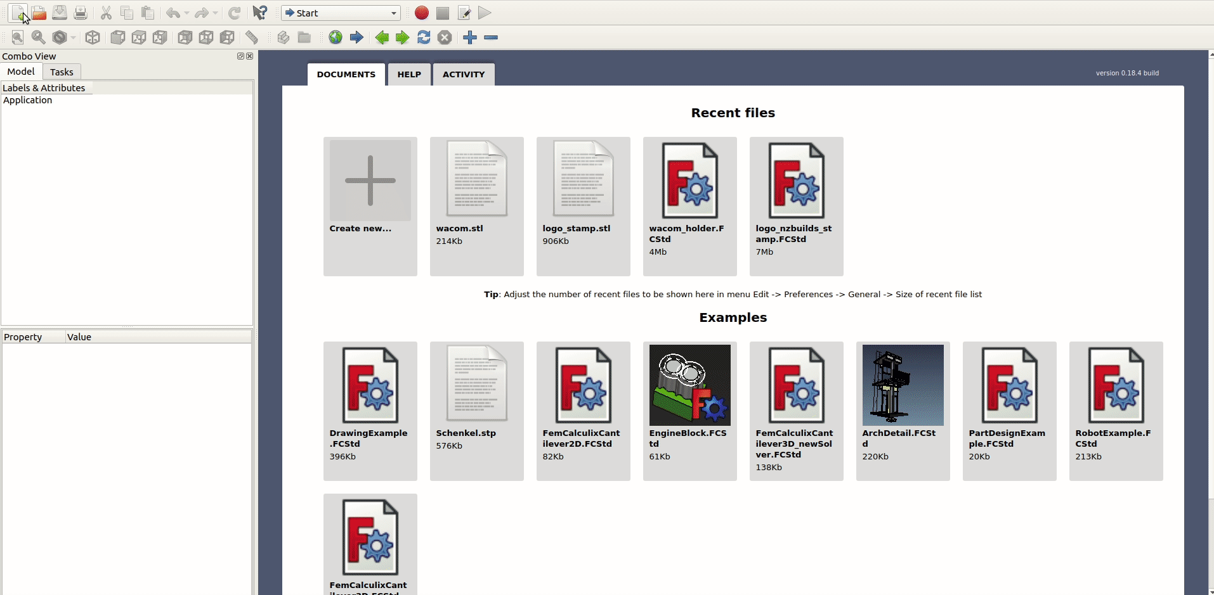
Task: Stop macro recording with the square icon
Action: pos(443,13)
